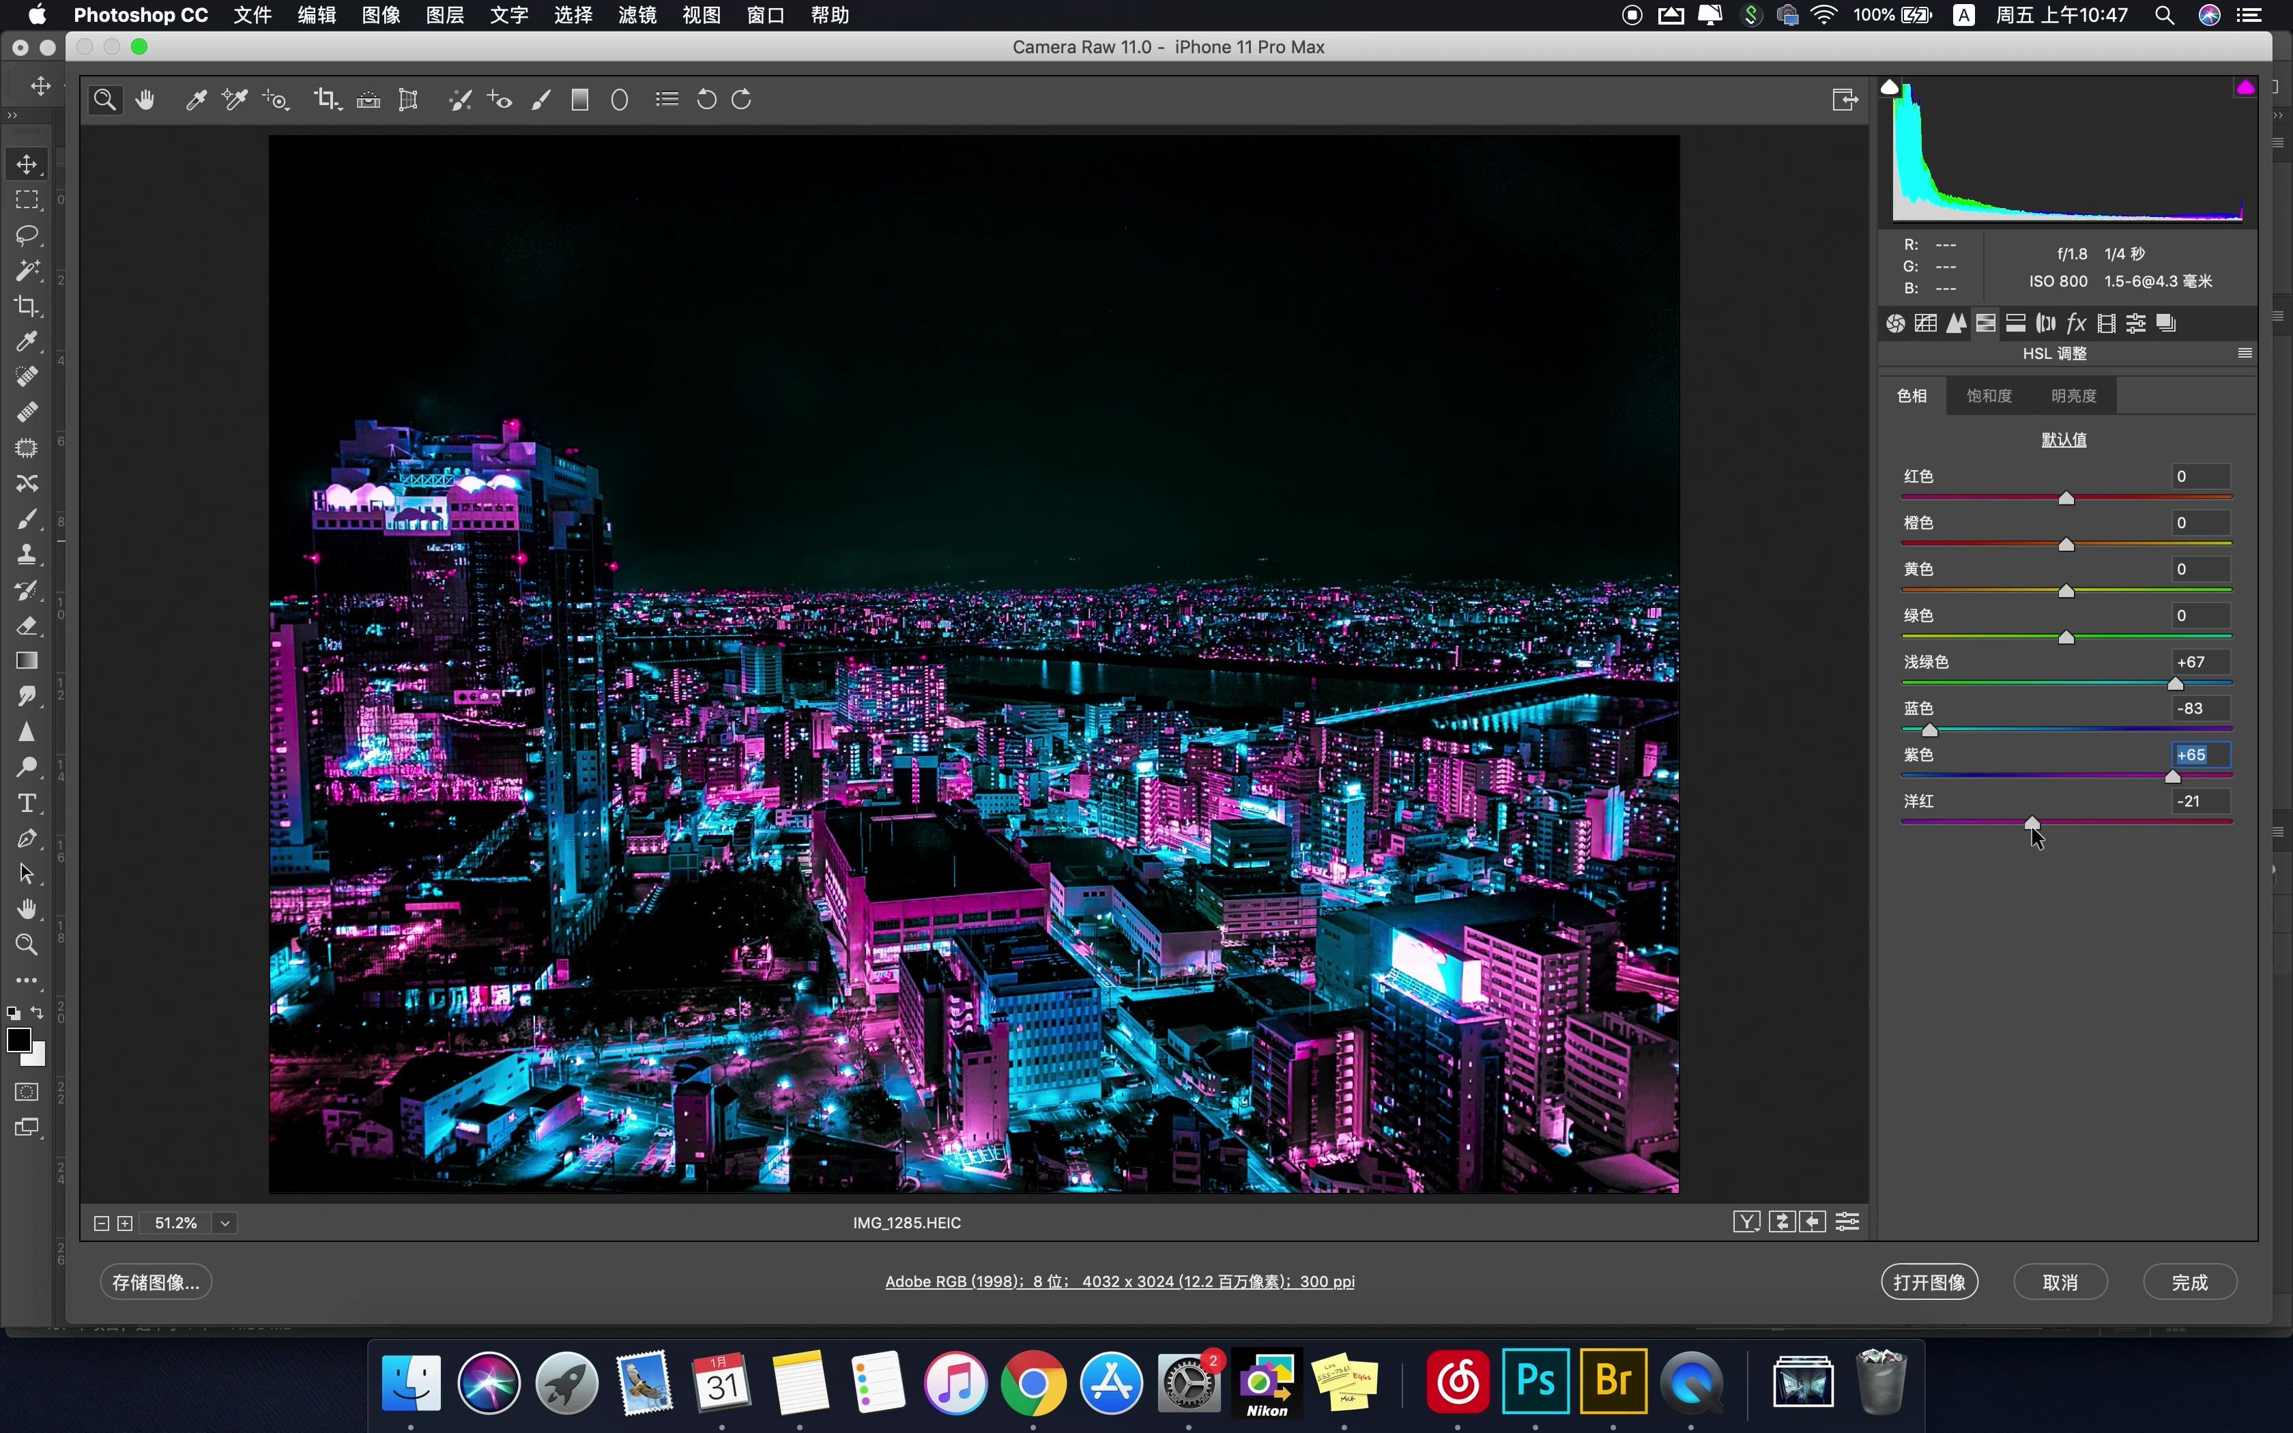2293x1433 pixels.
Task: Select the Radial Filter tool
Action: (620, 100)
